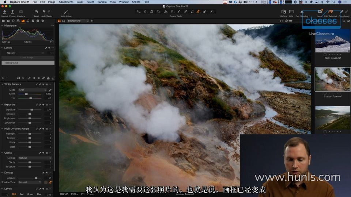This screenshot has height=197, width=351.
Task: Open the Adjustments menu
Action: click(x=66, y=2)
